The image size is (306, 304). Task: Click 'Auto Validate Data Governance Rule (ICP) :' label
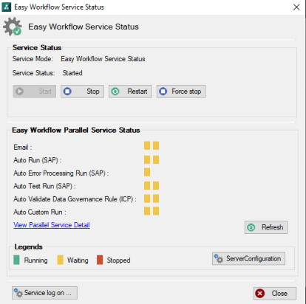point(75,199)
